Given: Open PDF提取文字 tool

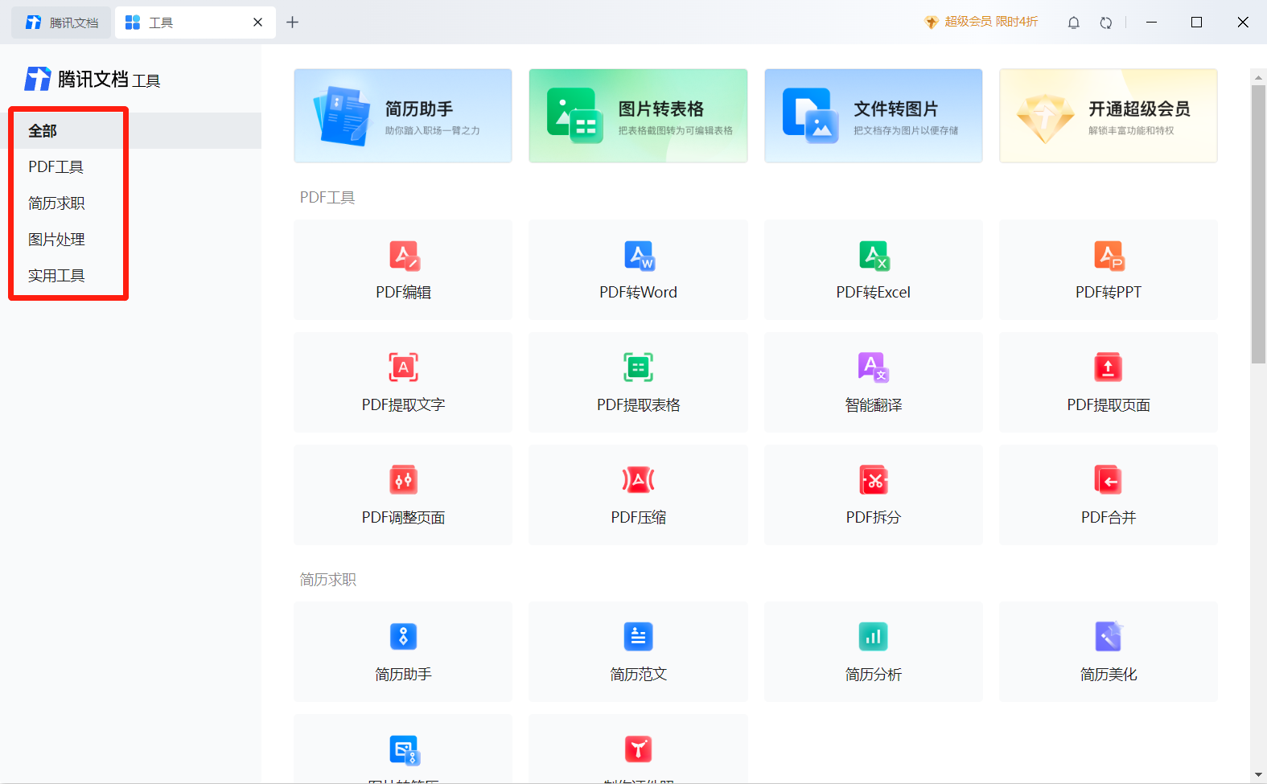Looking at the screenshot, I should (x=403, y=383).
